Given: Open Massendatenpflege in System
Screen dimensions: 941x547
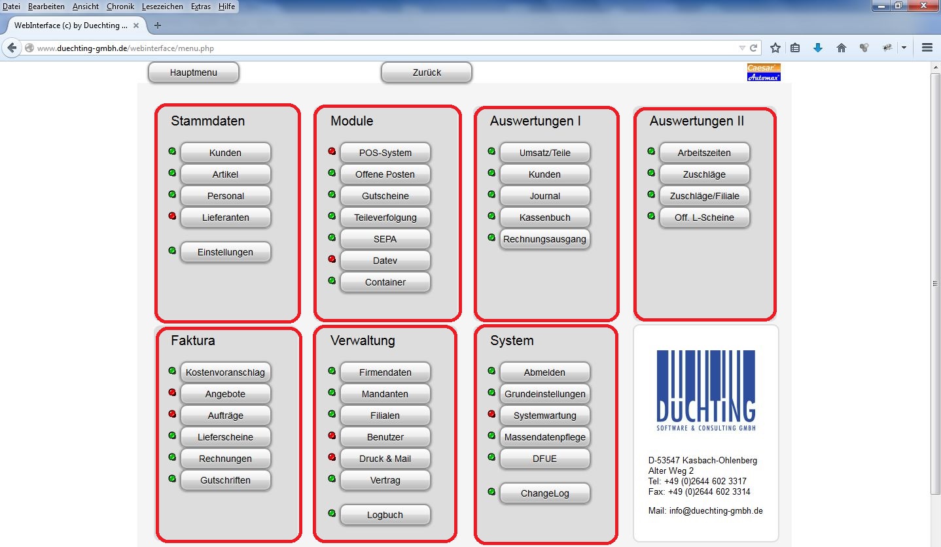Looking at the screenshot, I should [x=545, y=437].
